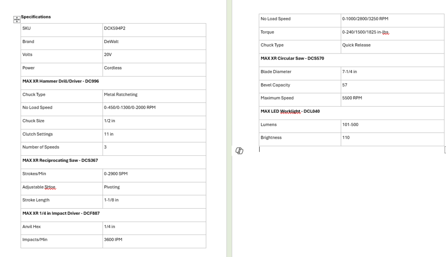Click the misspelled Adjustable SHoe text
The image size is (446, 257).
pyautogui.click(x=39, y=187)
